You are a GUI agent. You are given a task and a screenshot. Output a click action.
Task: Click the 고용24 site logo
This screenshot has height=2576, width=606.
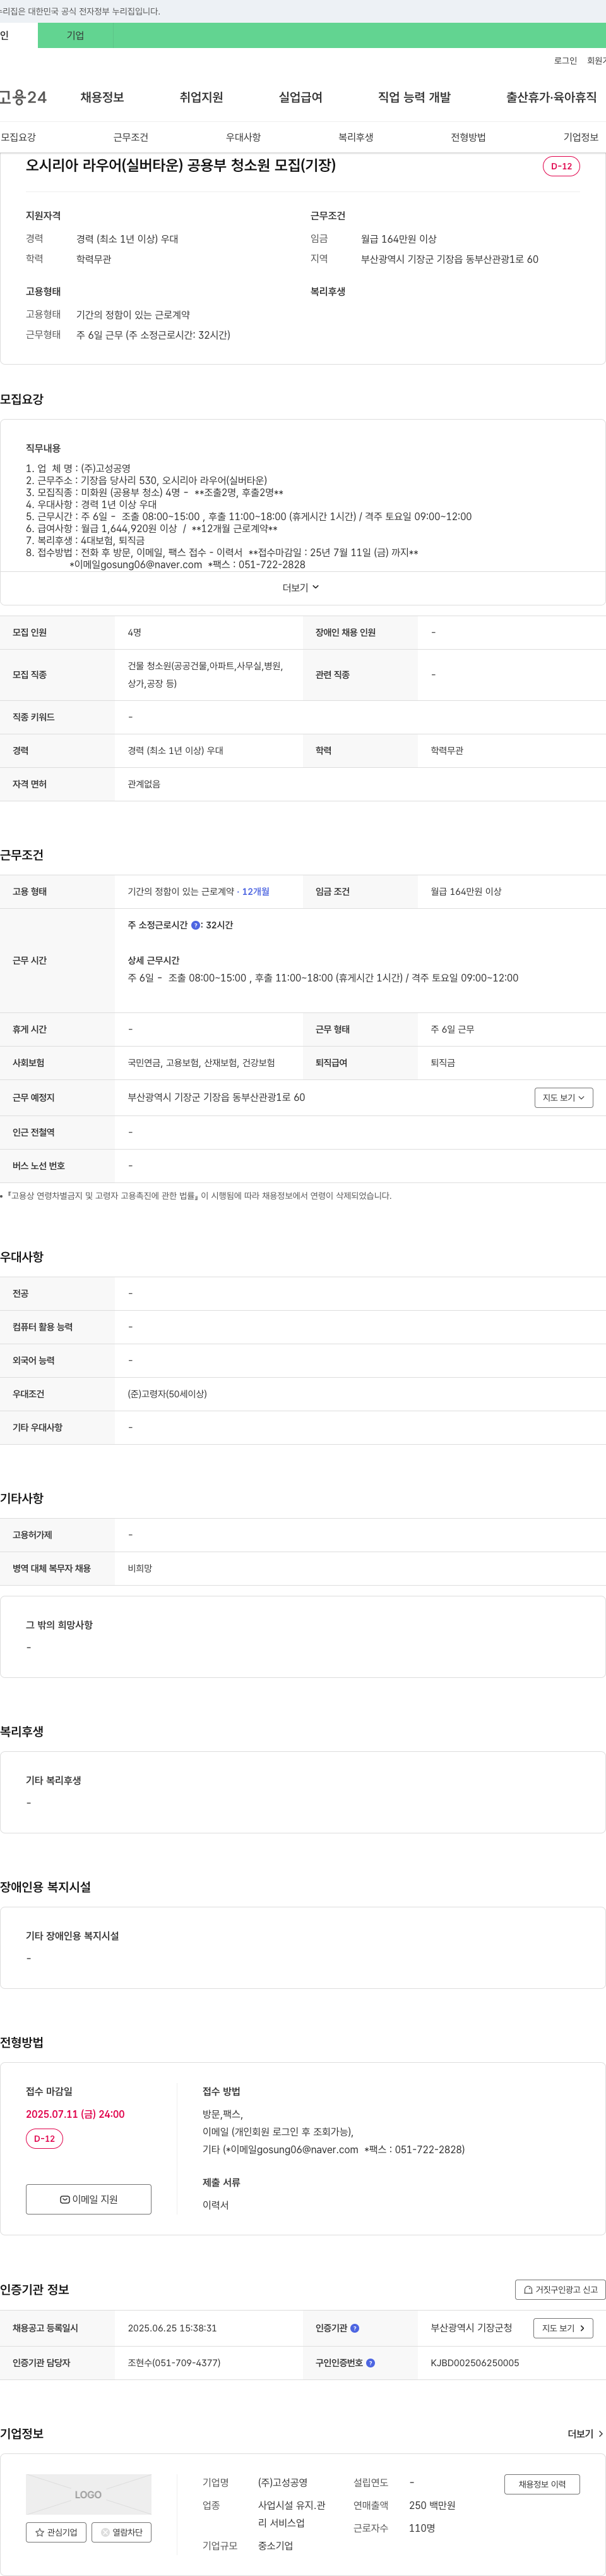click(23, 97)
